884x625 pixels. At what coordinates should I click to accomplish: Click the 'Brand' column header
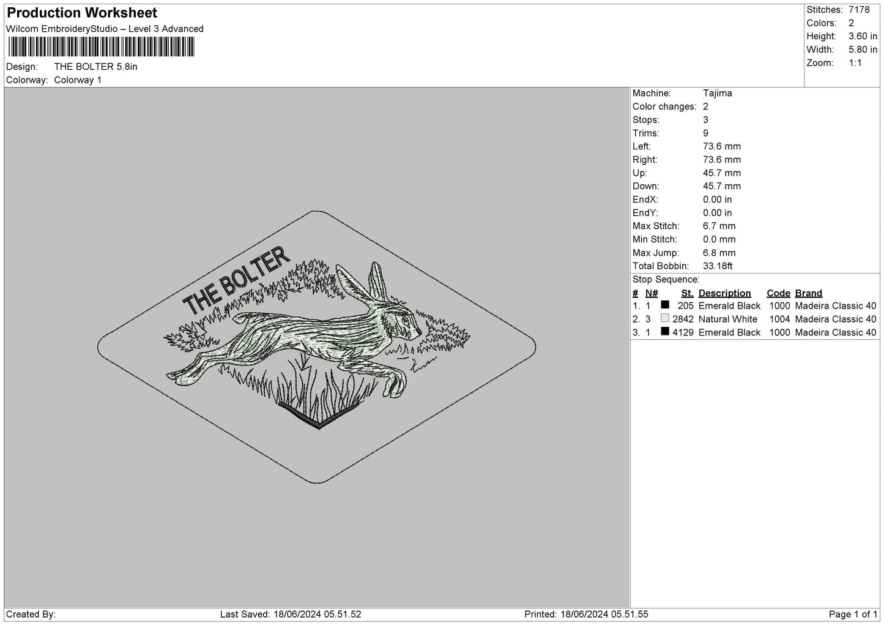point(809,293)
